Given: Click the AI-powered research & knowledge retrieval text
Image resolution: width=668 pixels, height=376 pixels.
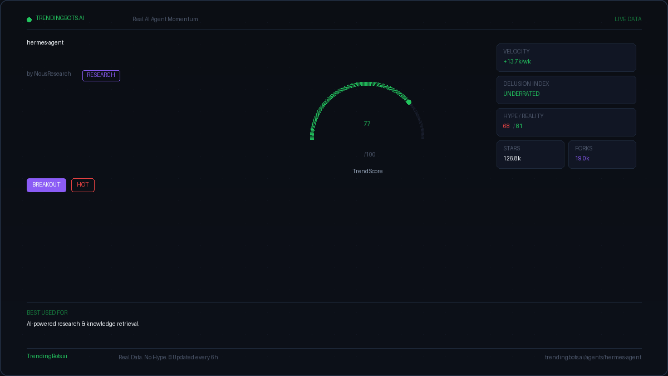Looking at the screenshot, I should pos(82,324).
